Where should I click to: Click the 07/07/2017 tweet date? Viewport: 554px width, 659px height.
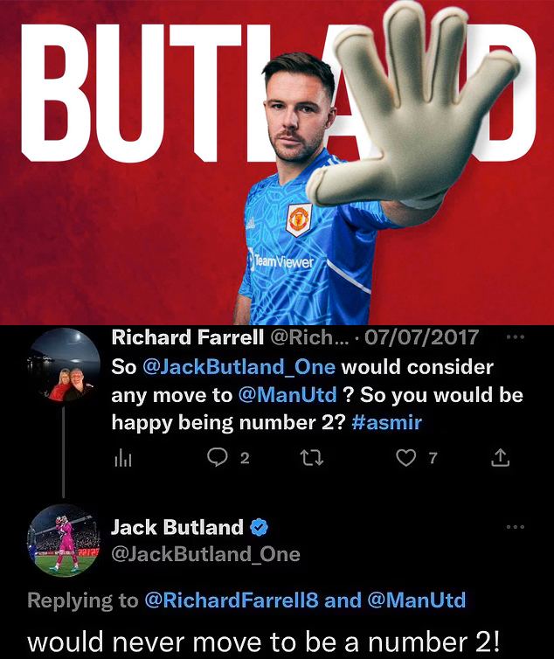[x=422, y=337]
